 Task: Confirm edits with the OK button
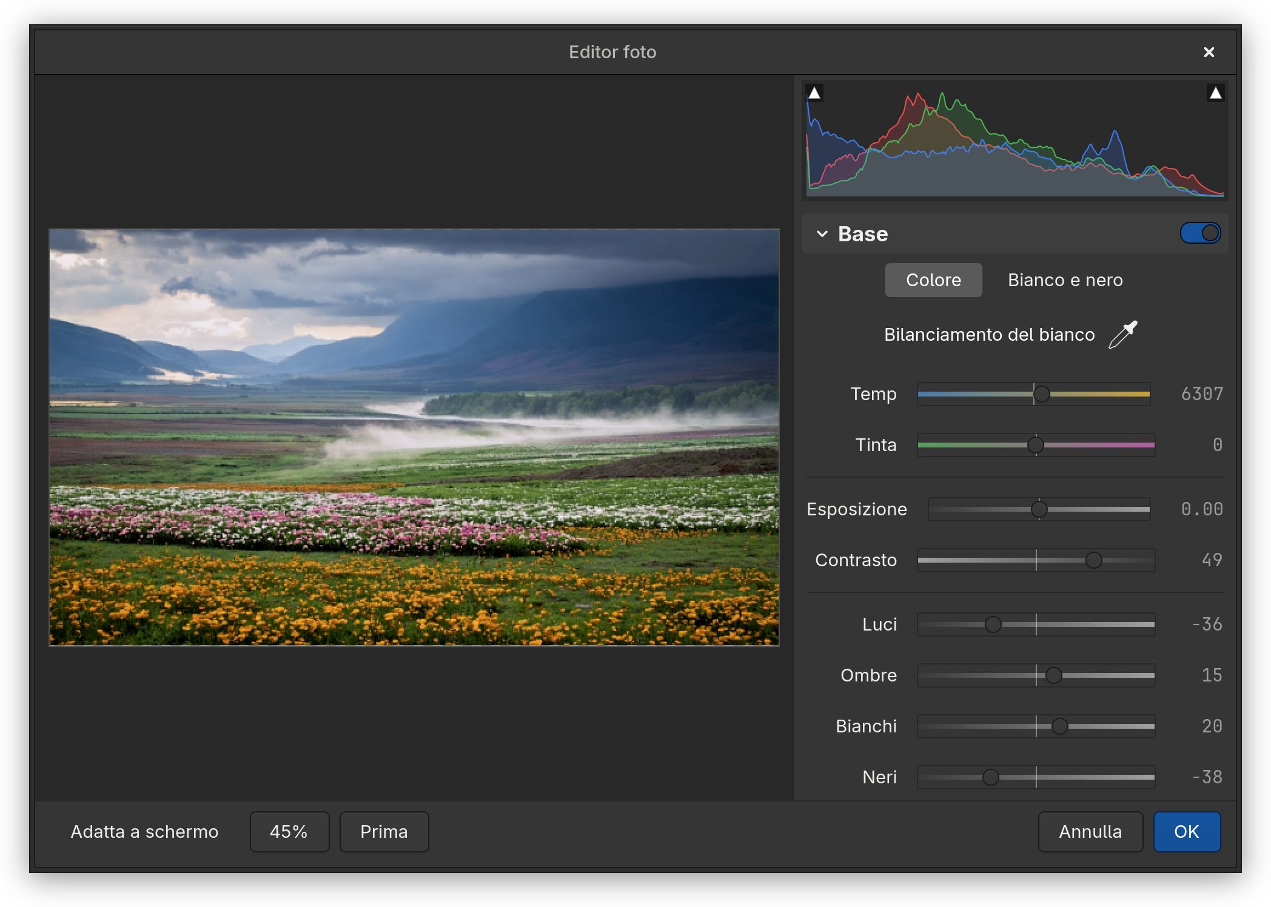tap(1187, 832)
